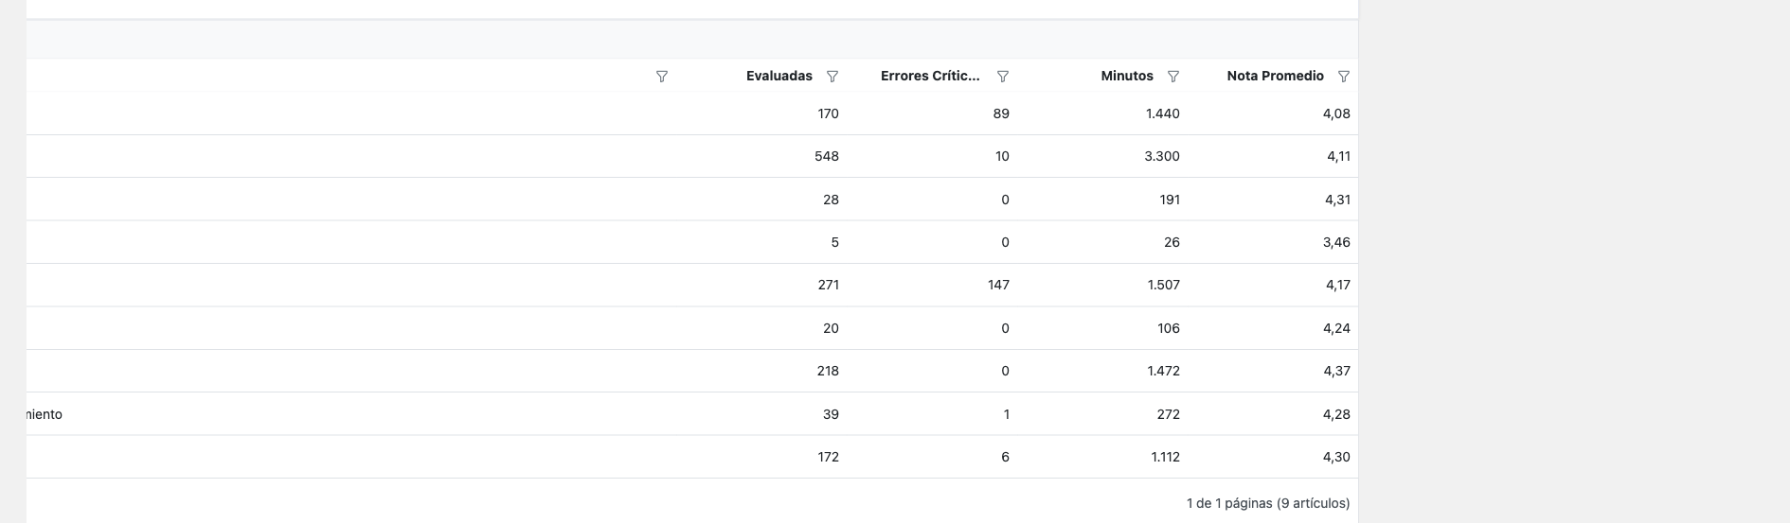This screenshot has width=1790, height=523.
Task: Click critical errors value 147
Action: click(998, 285)
